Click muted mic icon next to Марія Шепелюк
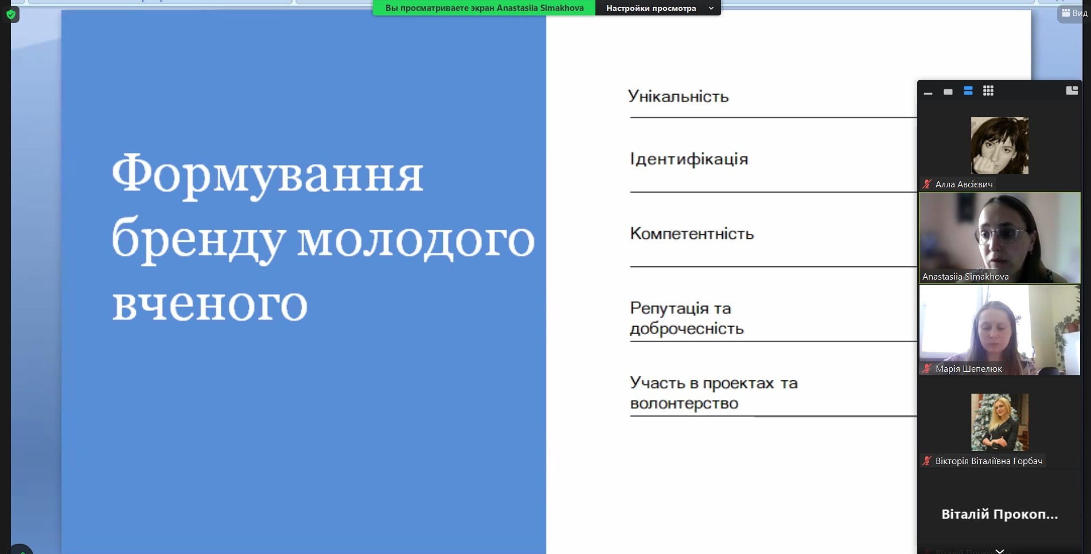Viewport: 1091px width, 554px height. click(927, 368)
